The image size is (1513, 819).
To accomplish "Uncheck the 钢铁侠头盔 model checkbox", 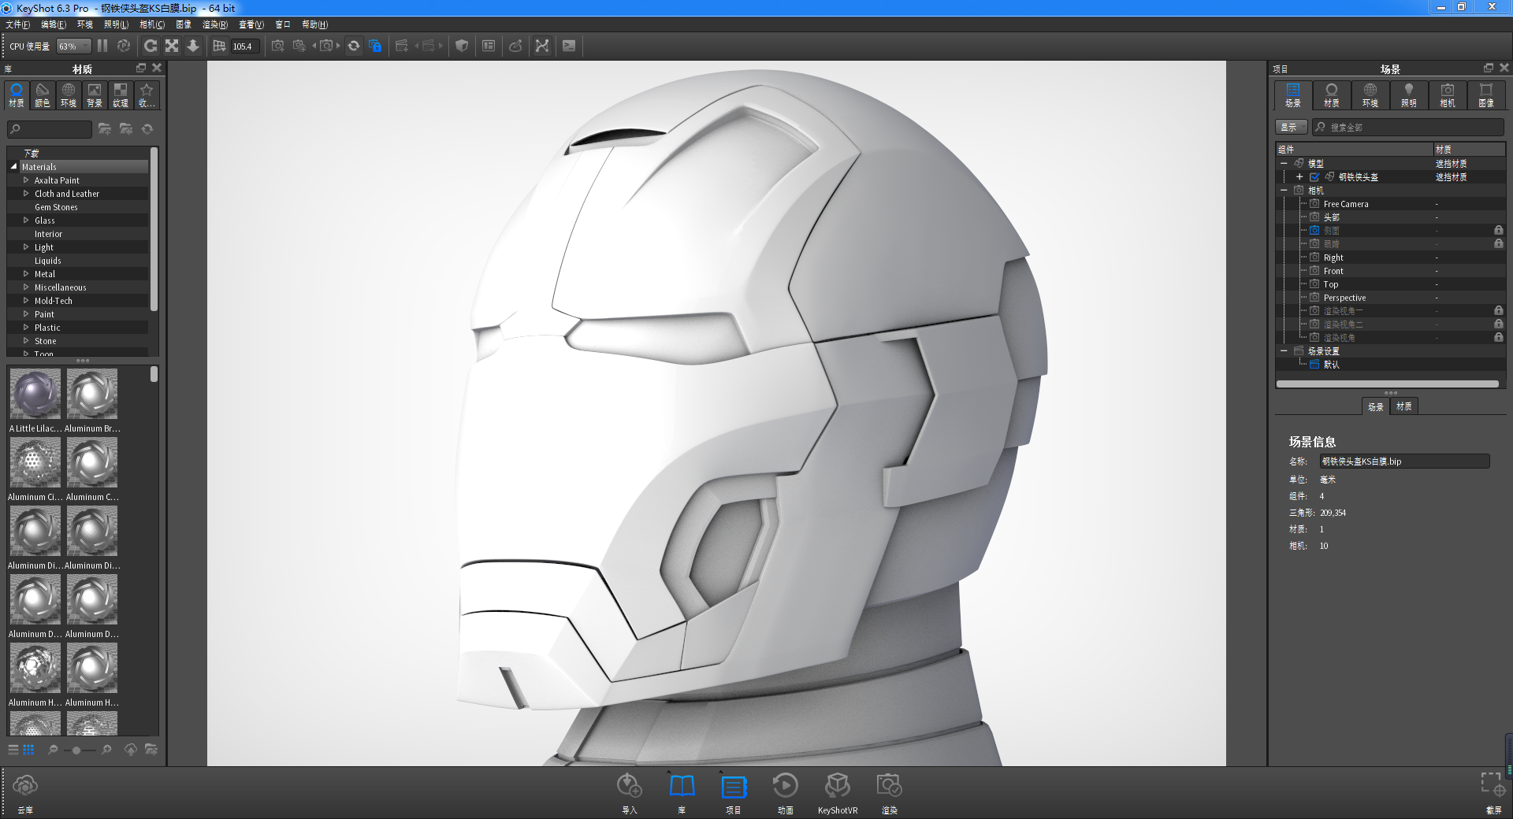I will [x=1314, y=176].
